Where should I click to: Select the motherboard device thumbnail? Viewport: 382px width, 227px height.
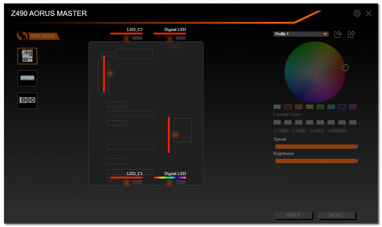27,56
